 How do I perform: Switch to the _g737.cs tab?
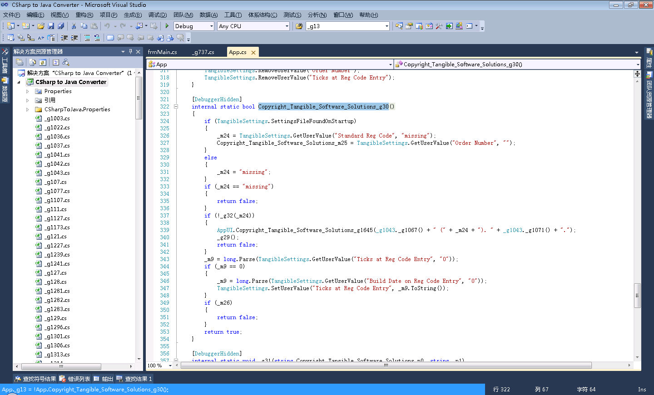[203, 52]
